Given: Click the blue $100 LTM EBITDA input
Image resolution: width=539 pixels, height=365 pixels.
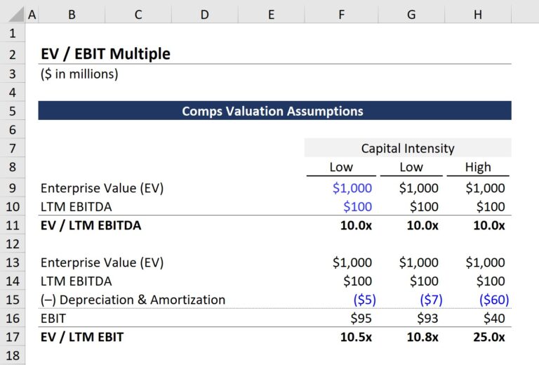Looking at the screenshot, I should click(357, 206).
